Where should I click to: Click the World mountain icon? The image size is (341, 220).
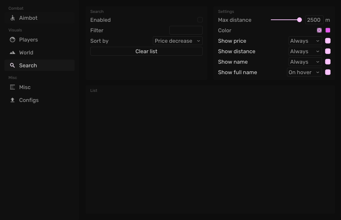[12, 52]
